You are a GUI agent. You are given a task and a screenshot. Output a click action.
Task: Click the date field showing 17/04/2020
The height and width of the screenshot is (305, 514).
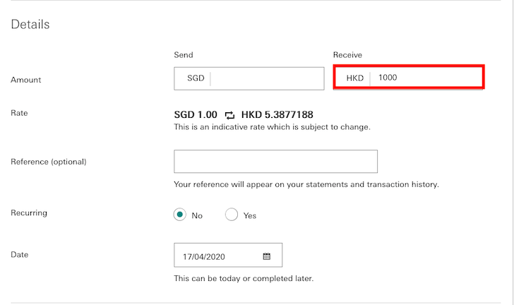point(228,255)
